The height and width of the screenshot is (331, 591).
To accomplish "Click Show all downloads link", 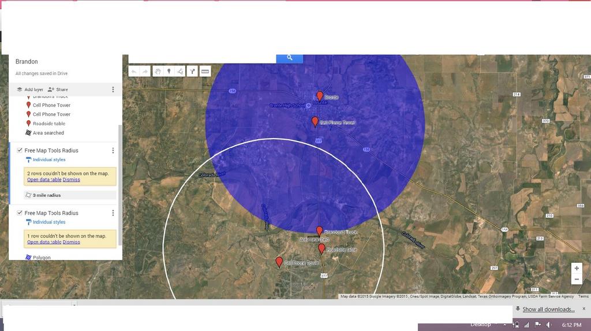I will [x=548, y=310].
